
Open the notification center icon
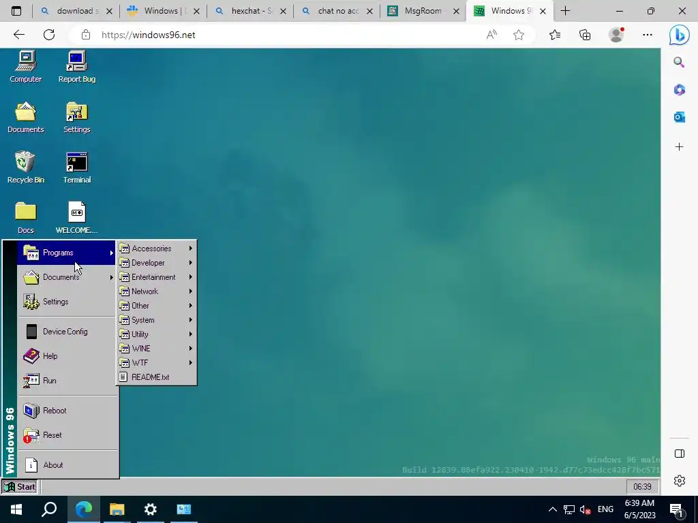click(x=677, y=509)
